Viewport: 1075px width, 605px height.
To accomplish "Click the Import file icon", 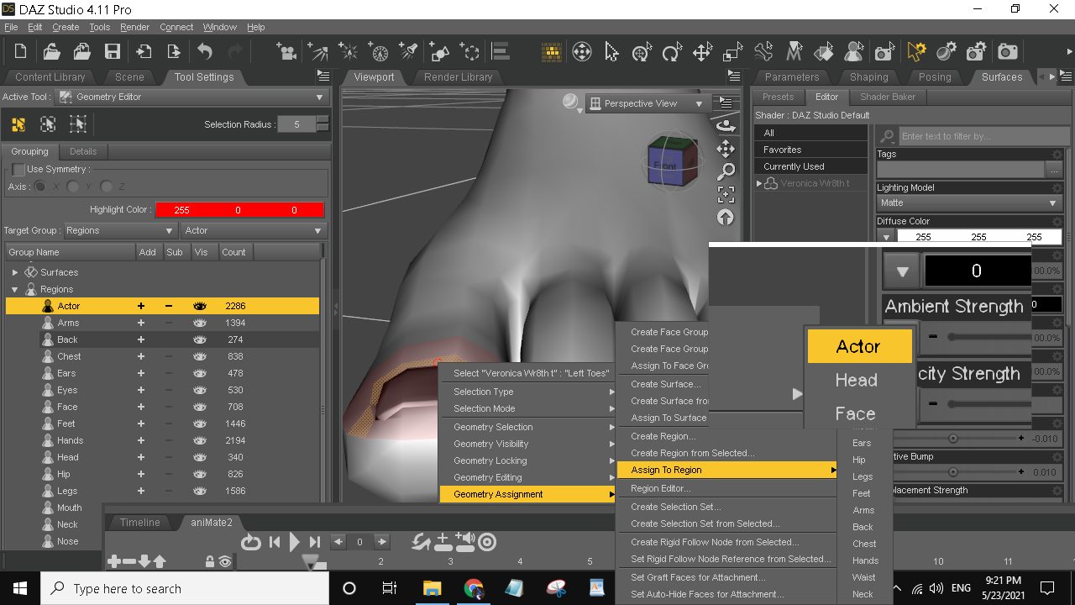I will coord(144,52).
